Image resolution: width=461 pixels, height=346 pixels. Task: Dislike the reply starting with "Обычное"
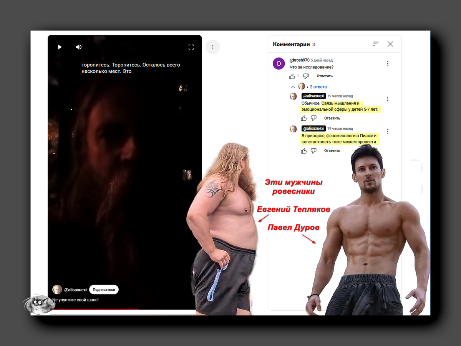tap(313, 118)
